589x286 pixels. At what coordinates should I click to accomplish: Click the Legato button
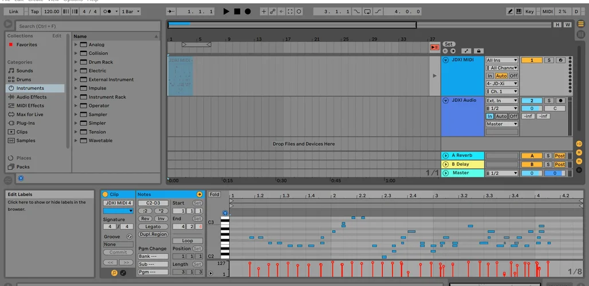pyautogui.click(x=153, y=227)
